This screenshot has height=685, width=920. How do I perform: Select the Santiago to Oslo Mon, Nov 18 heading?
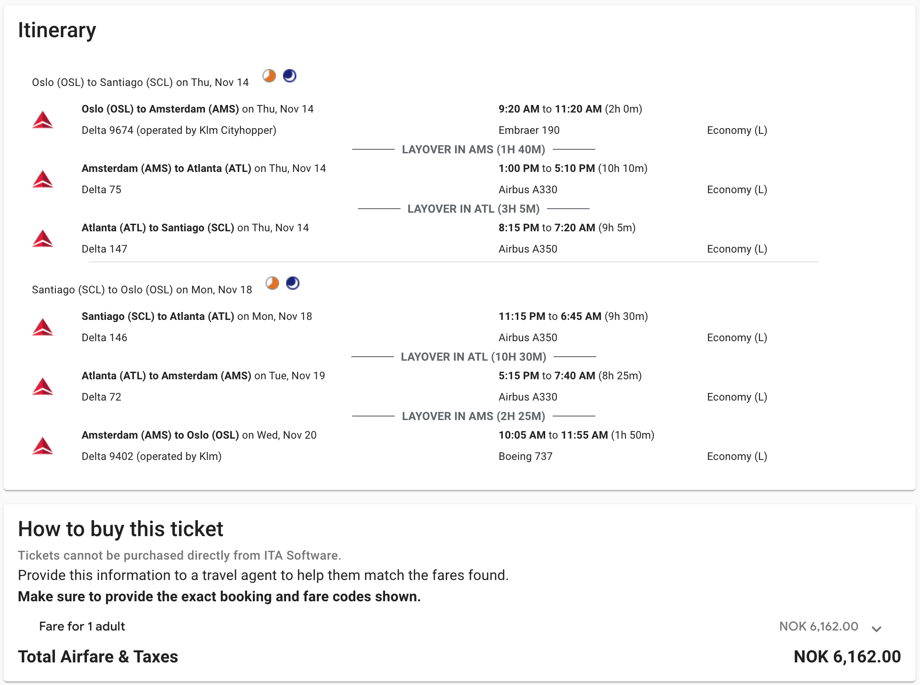coord(142,290)
